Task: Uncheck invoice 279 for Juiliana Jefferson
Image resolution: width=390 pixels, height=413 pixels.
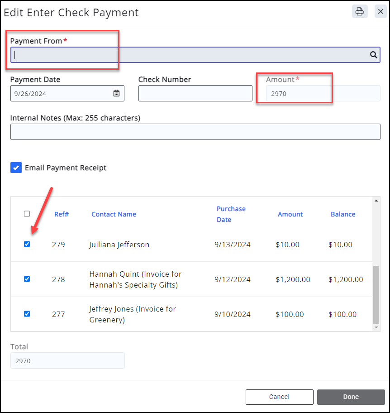Action: tap(27, 244)
